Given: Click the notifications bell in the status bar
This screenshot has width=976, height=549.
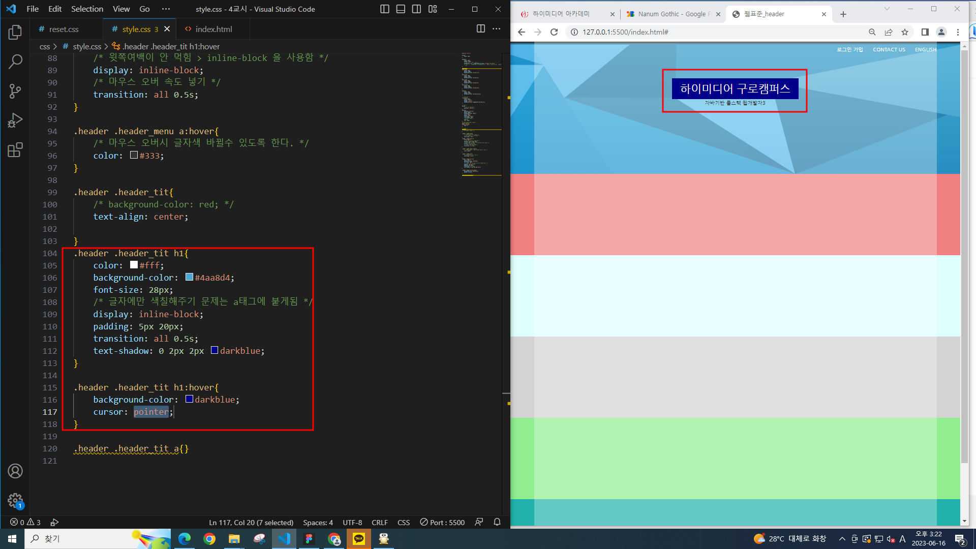Looking at the screenshot, I should (x=497, y=522).
